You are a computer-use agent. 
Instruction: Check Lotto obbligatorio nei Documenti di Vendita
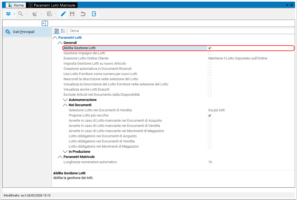tap(210, 141)
